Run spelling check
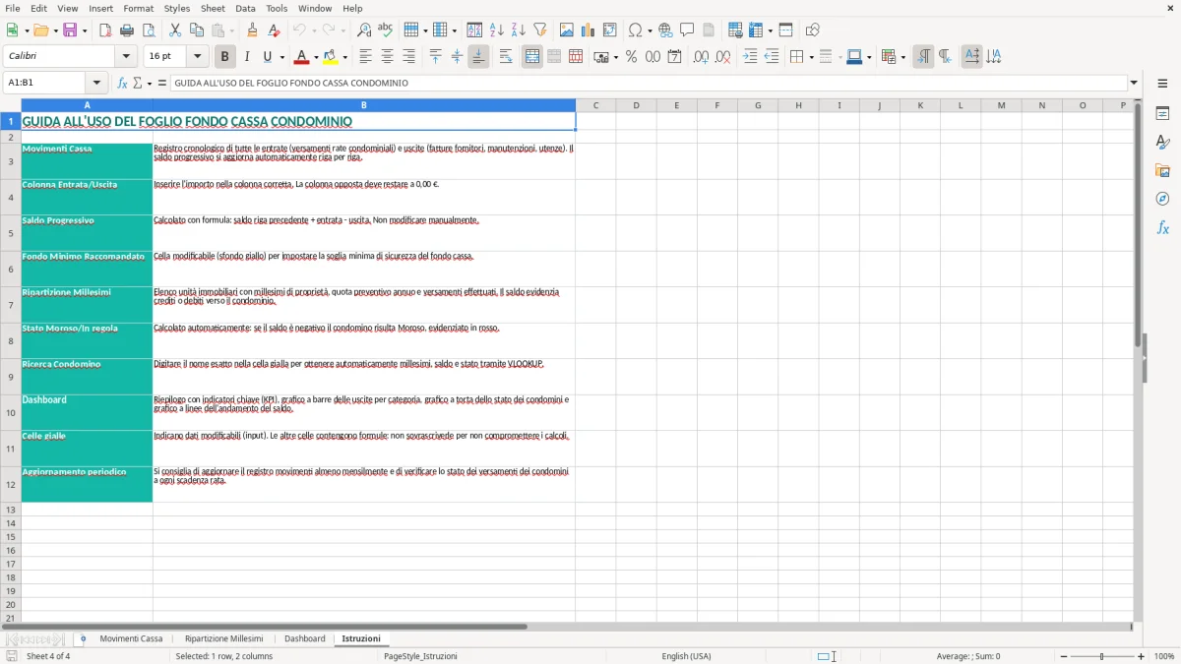 (385, 30)
